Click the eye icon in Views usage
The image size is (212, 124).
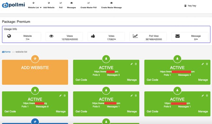(51, 36)
